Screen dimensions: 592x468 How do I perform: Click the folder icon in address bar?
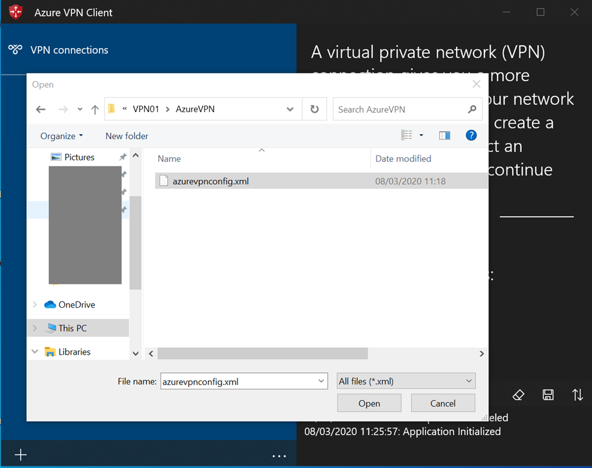click(111, 109)
